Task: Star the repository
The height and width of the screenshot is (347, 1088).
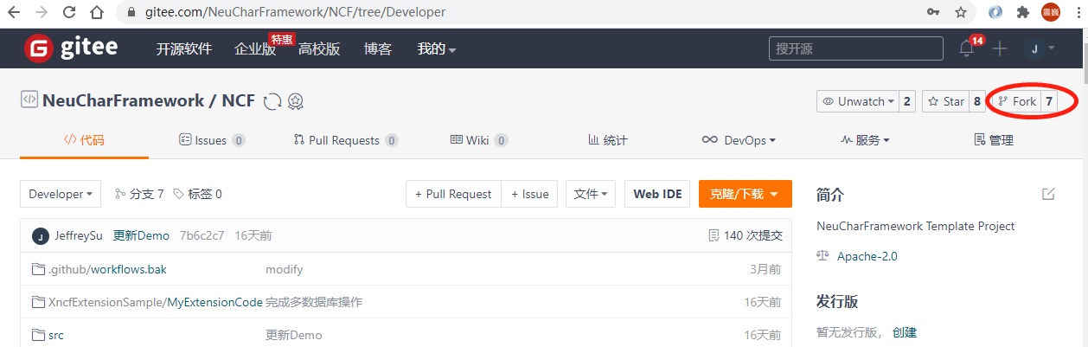Action: click(x=945, y=101)
